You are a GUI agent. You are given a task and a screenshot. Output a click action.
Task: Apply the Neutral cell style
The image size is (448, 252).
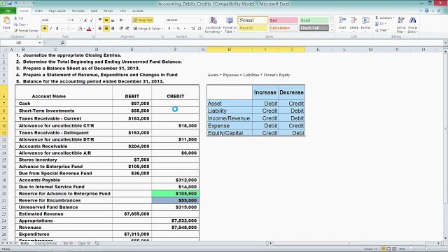pyautogui.click(x=253, y=28)
